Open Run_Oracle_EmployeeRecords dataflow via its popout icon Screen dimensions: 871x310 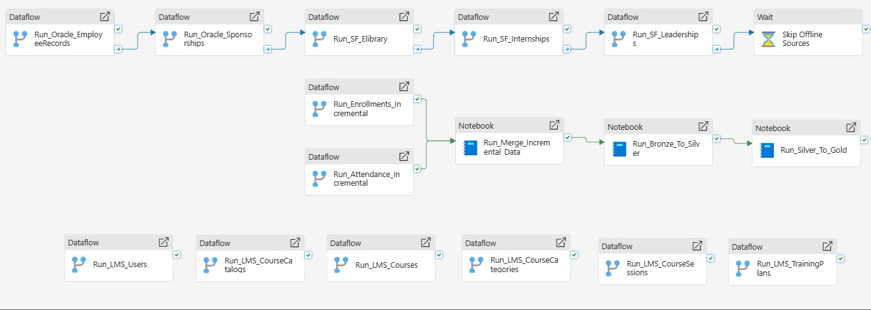pyautogui.click(x=105, y=17)
